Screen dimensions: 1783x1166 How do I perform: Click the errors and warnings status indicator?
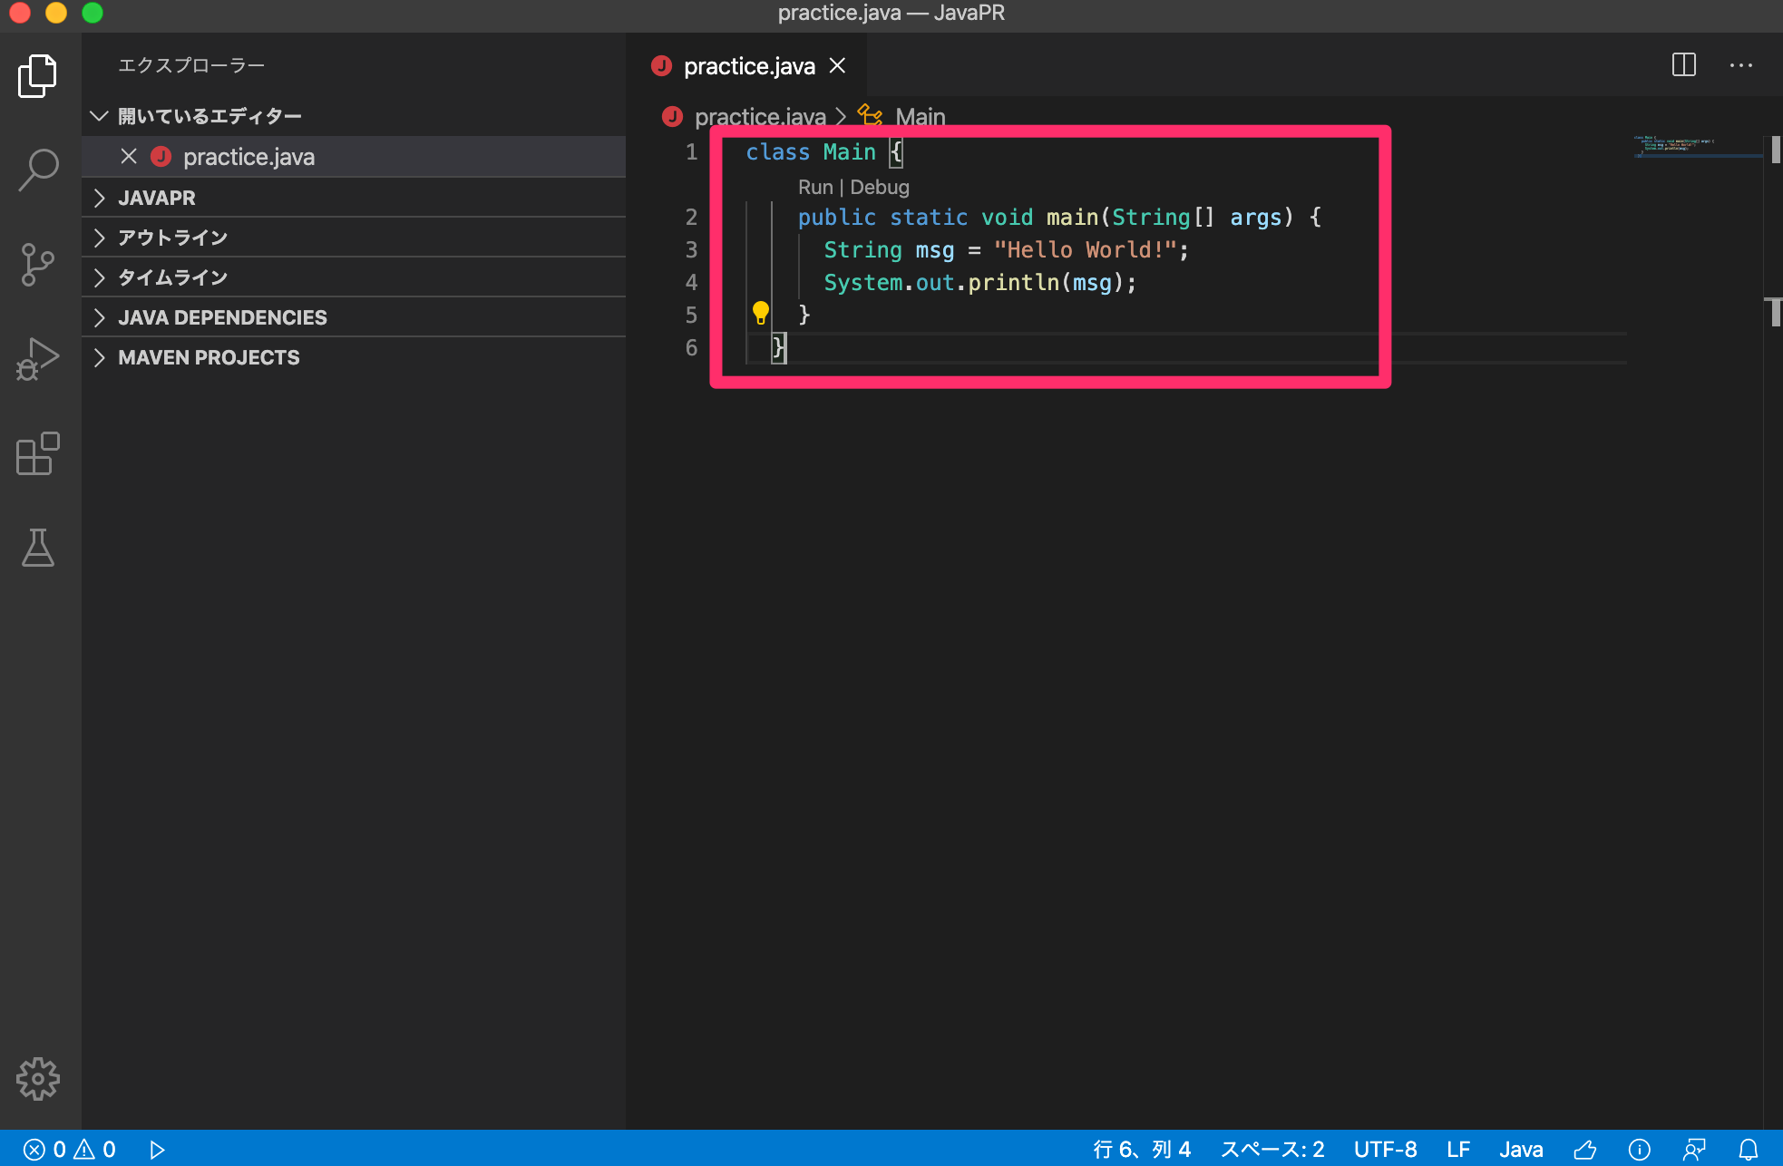tap(70, 1150)
